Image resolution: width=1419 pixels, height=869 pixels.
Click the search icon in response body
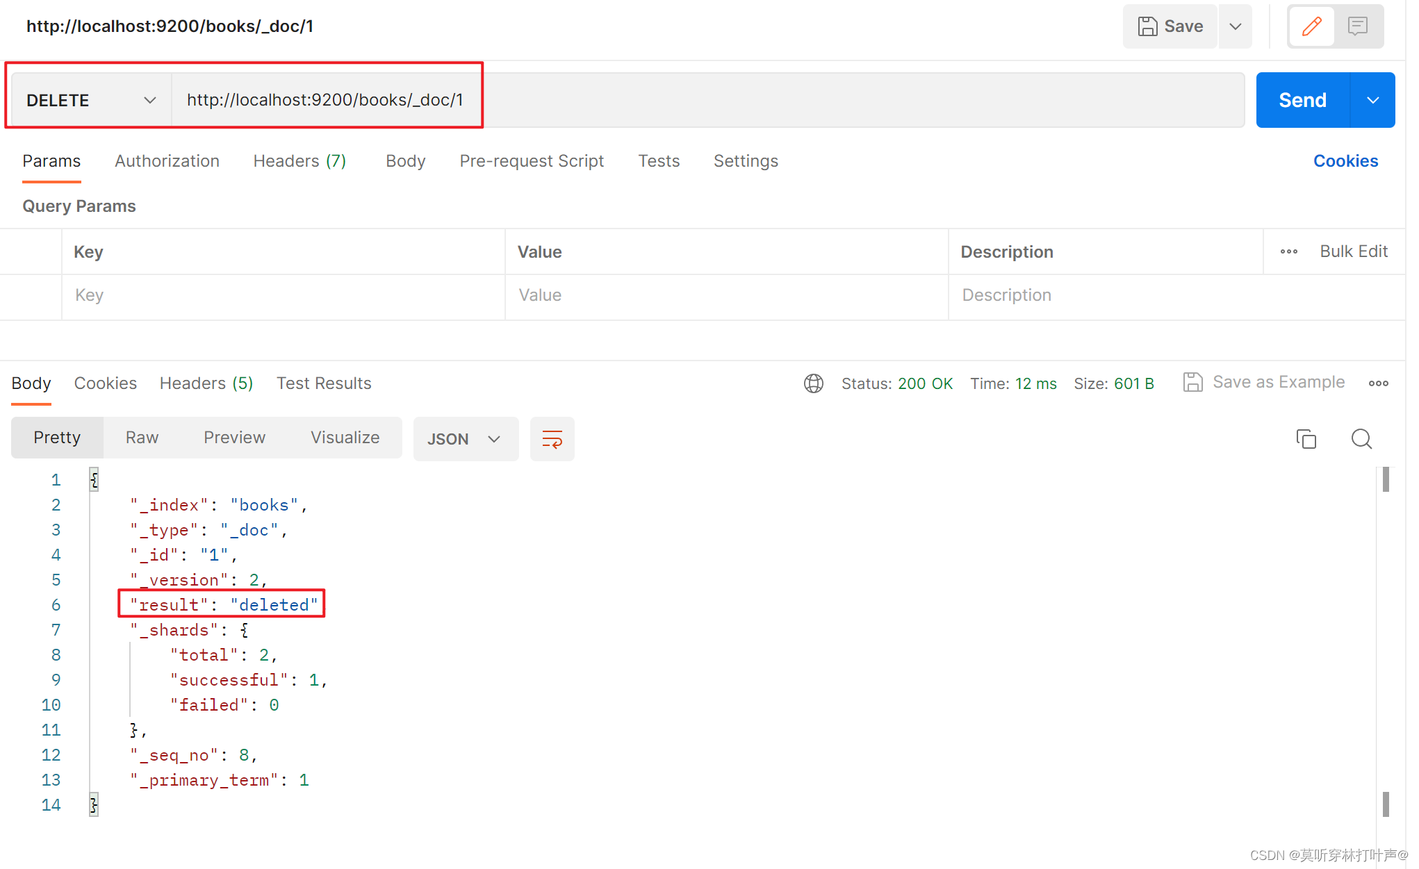point(1361,438)
